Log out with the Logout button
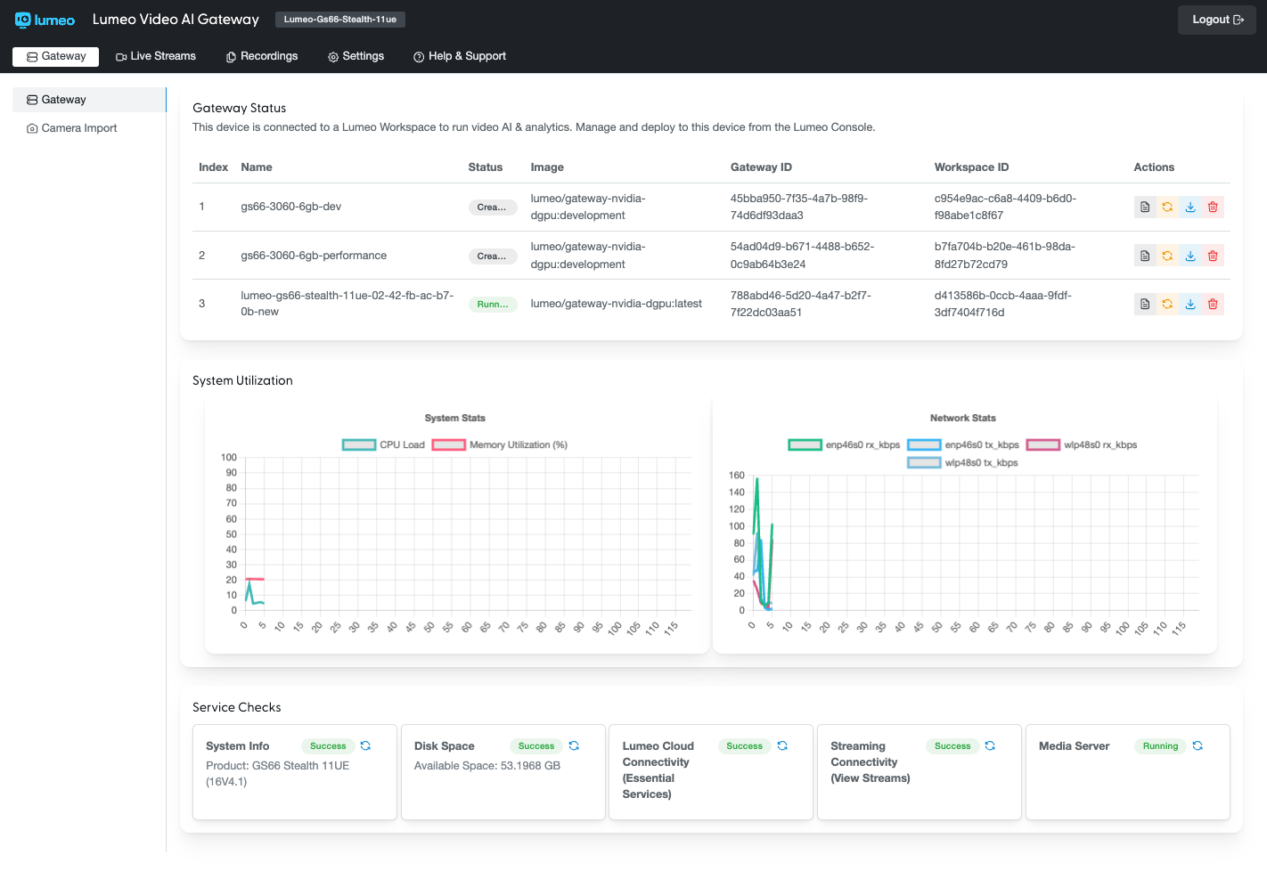The height and width of the screenshot is (871, 1267). click(x=1217, y=20)
